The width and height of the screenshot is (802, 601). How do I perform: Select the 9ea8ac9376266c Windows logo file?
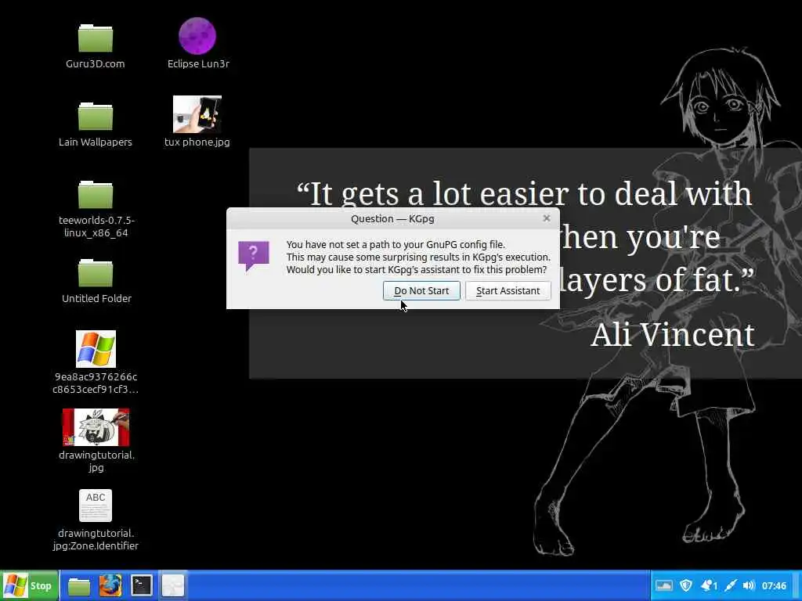tap(96, 348)
